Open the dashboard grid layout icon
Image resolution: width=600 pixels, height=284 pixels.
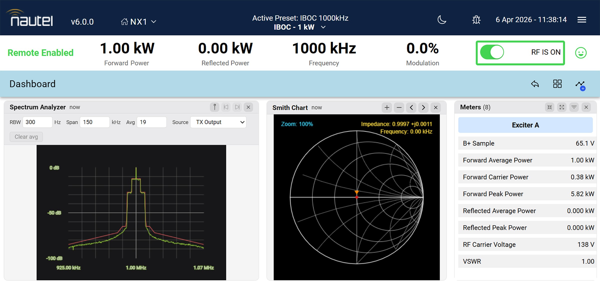click(x=557, y=84)
